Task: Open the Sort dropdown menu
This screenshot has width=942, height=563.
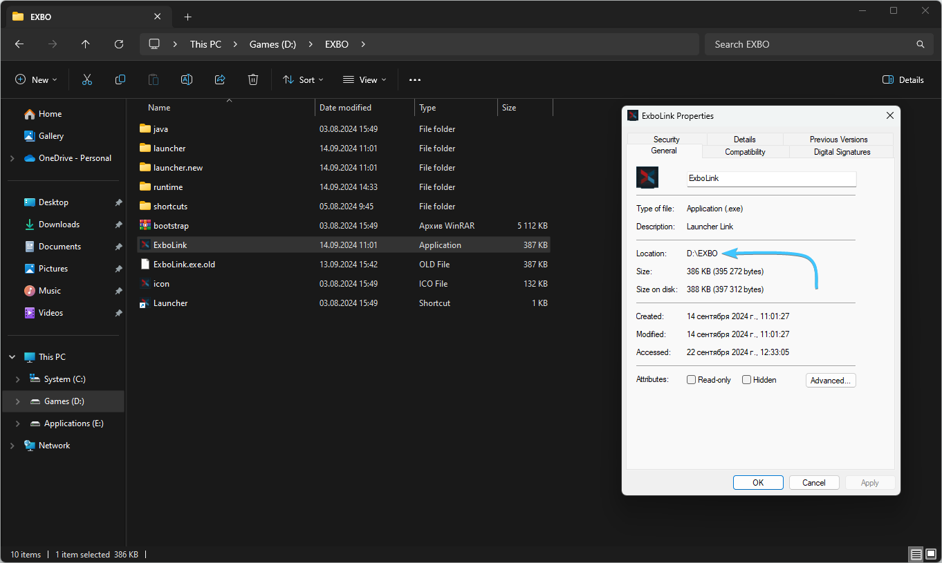Action: (303, 80)
